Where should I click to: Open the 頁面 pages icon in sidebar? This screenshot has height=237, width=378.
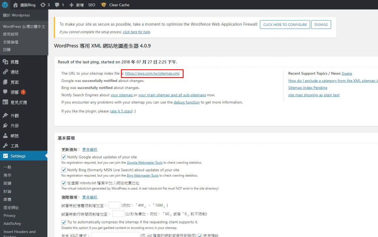tap(5, 82)
